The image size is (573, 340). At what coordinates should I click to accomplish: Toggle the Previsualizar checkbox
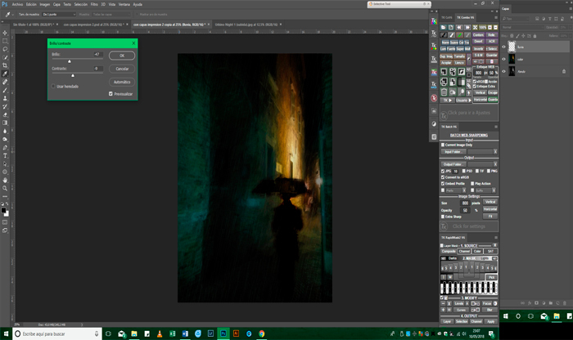111,94
